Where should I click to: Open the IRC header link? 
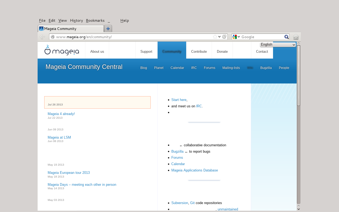[x=194, y=68]
